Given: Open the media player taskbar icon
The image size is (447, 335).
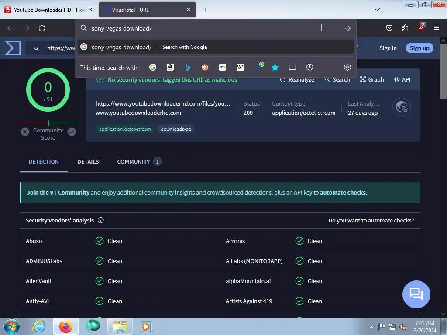Looking at the screenshot, I should (147, 326).
